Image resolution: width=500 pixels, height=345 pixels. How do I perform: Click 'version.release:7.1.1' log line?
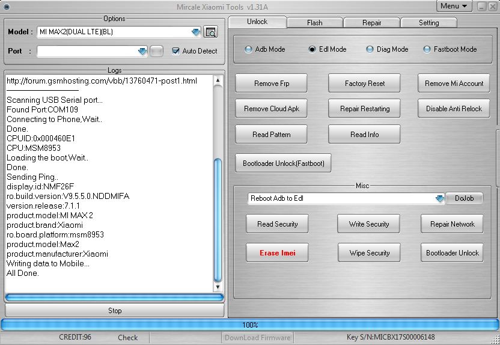[x=43, y=206]
